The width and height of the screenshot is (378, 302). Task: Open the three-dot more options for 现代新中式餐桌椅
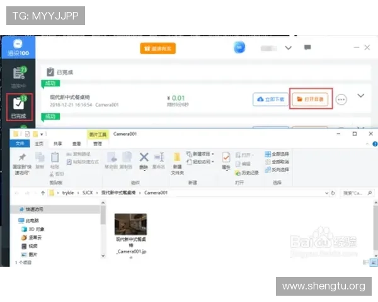(341, 99)
